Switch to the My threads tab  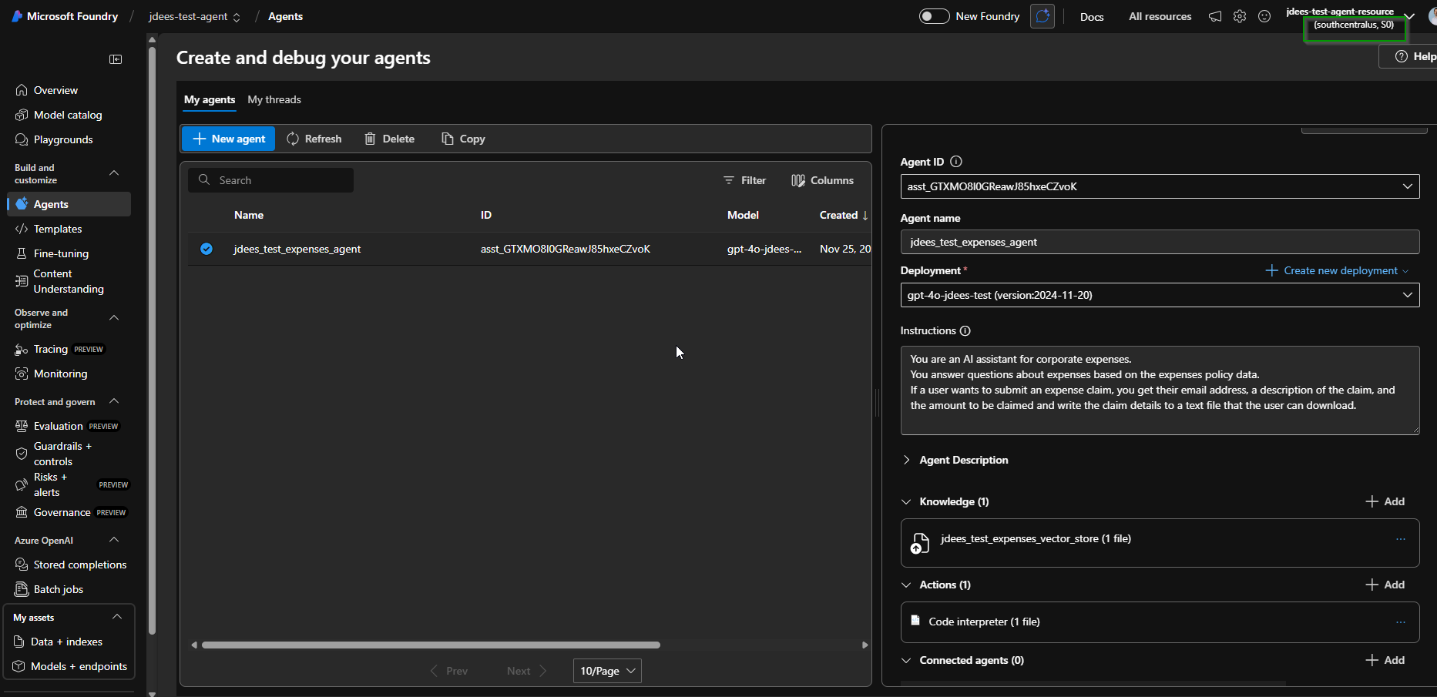(x=274, y=100)
